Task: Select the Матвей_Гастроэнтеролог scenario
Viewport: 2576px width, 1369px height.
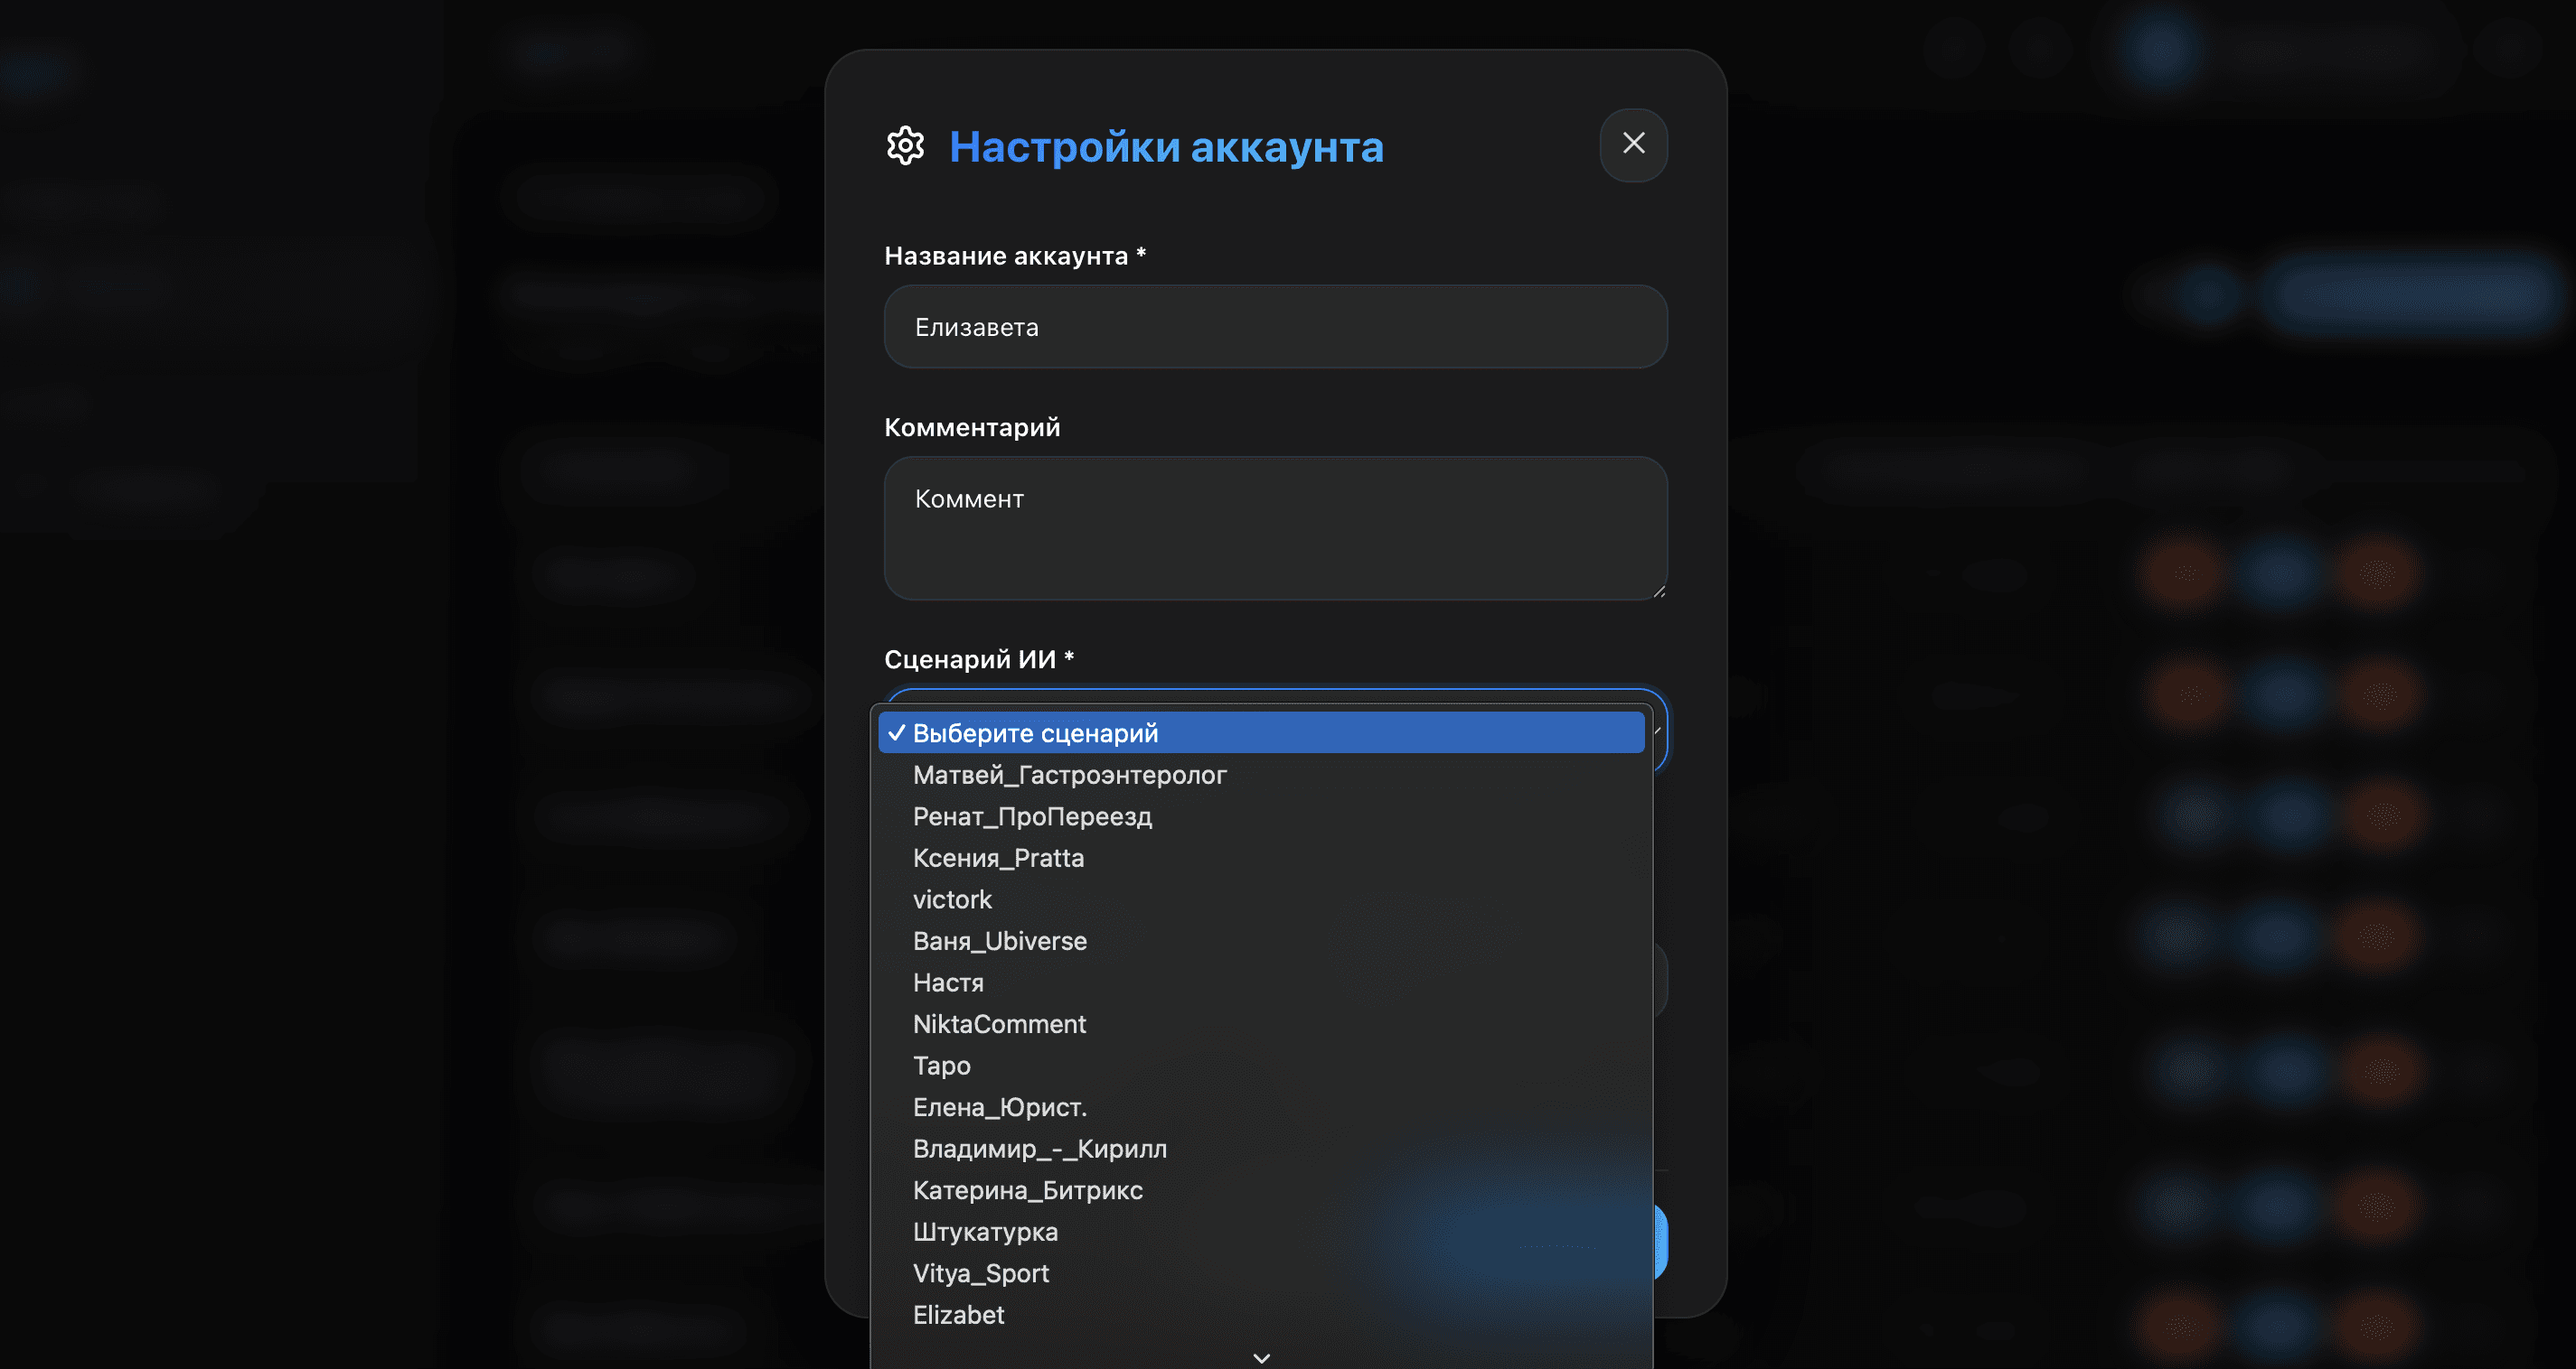Action: click(x=1261, y=775)
